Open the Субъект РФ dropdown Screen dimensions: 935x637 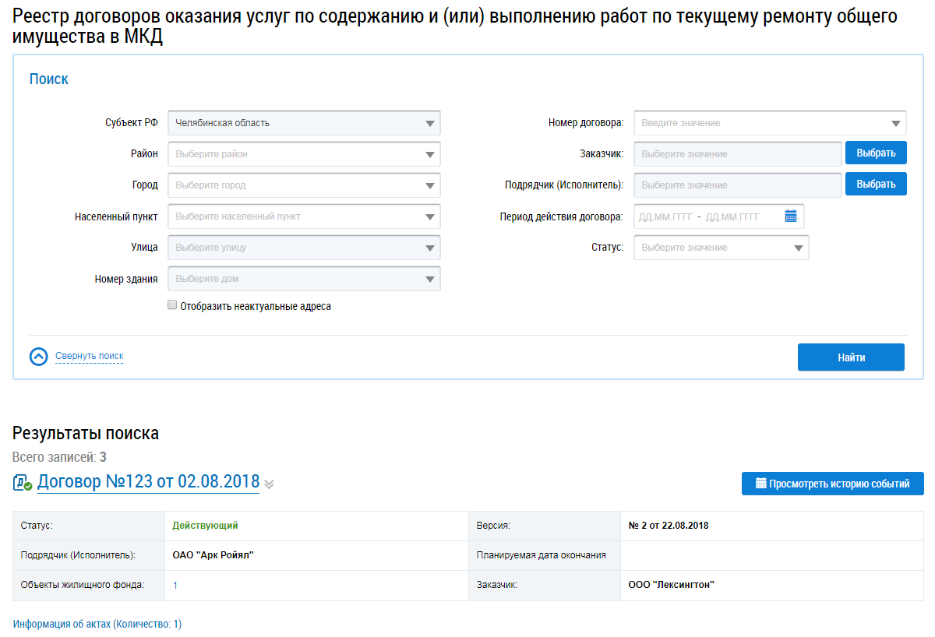[304, 123]
